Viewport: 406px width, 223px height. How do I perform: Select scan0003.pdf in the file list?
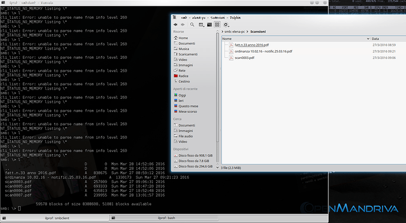tap(244, 58)
